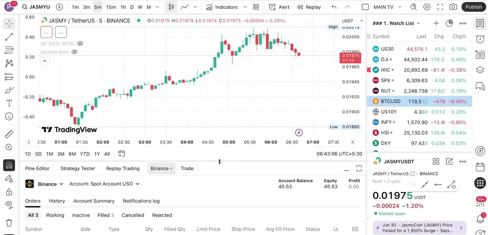Toggle auto scale button A
Image resolution: width=488 pixels, height=235 pixels.
pos(353,142)
